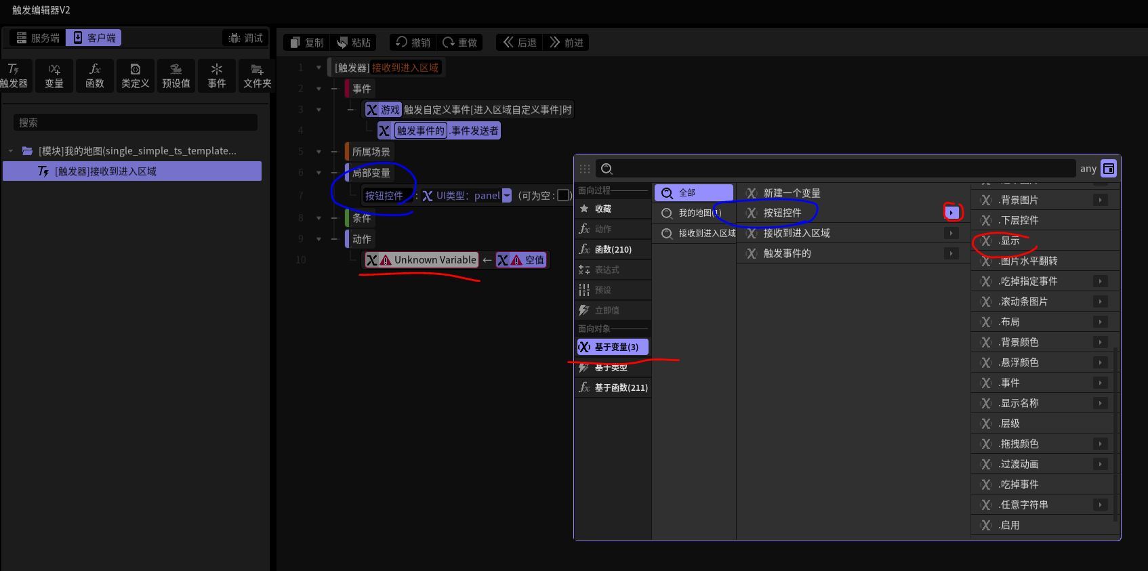Open the 触发器 (trigger) tool icon
Screen dimensions: 1148x571
tap(14, 75)
